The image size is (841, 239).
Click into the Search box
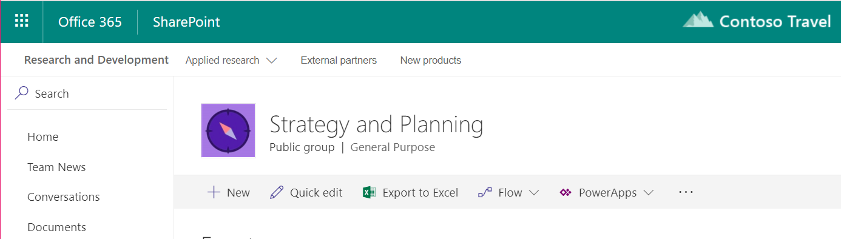tap(87, 93)
